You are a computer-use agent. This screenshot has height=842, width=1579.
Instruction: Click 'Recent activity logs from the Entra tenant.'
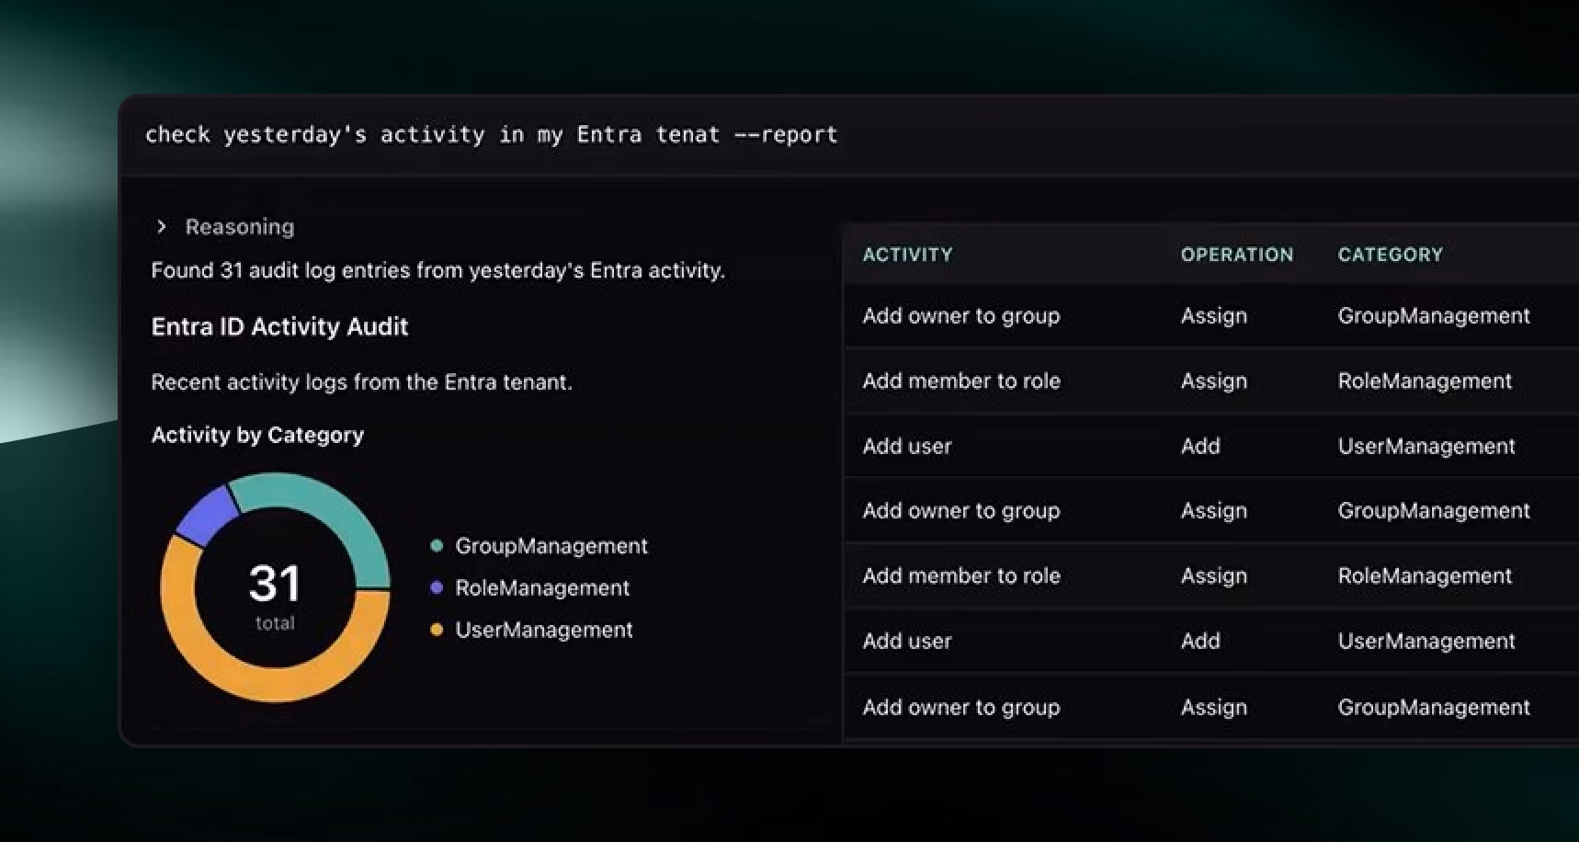362,382
